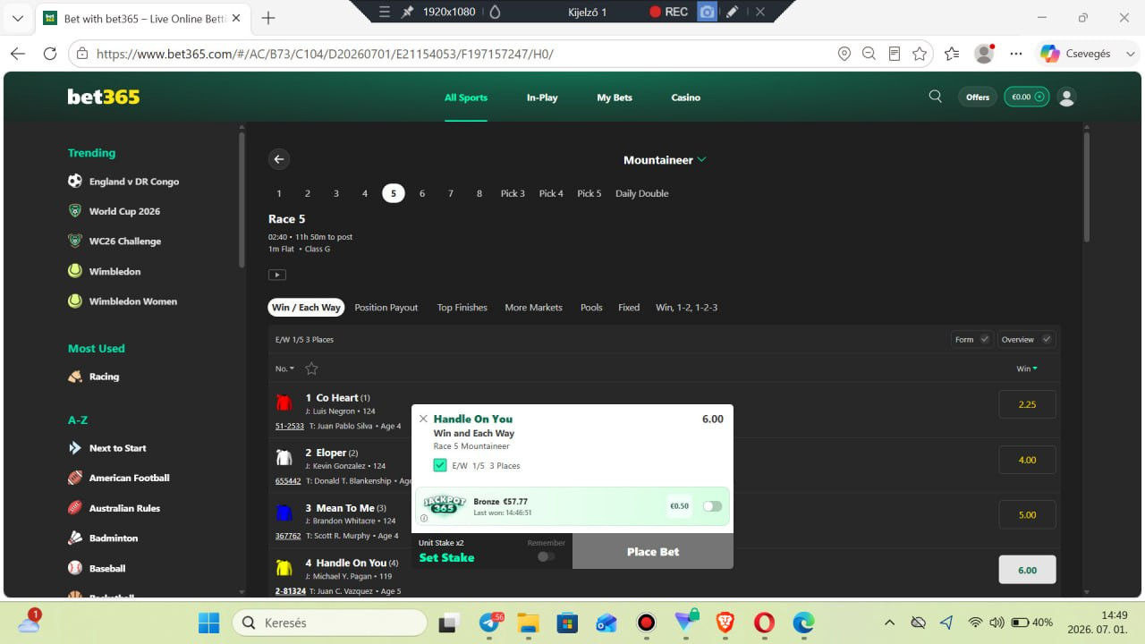The image size is (1145, 644).
Task: Click Co Heart's form link 51-2533
Action: [x=290, y=426]
